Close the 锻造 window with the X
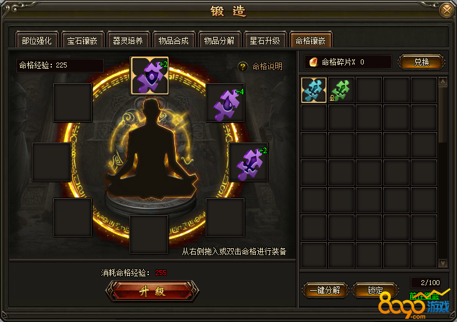This screenshot has height=322, width=457. [x=446, y=10]
